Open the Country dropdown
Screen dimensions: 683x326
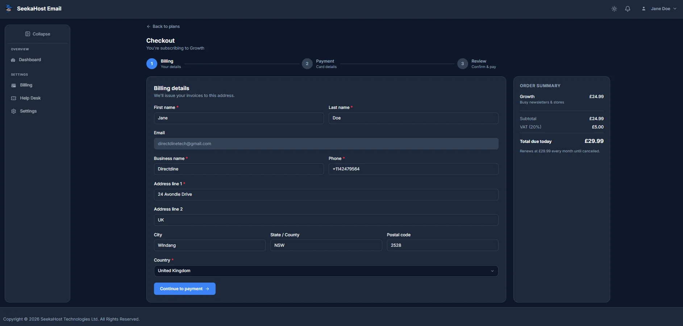pyautogui.click(x=326, y=271)
